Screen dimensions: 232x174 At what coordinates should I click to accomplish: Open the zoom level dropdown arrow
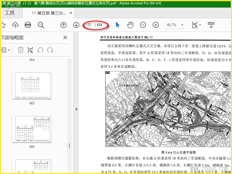point(182,25)
